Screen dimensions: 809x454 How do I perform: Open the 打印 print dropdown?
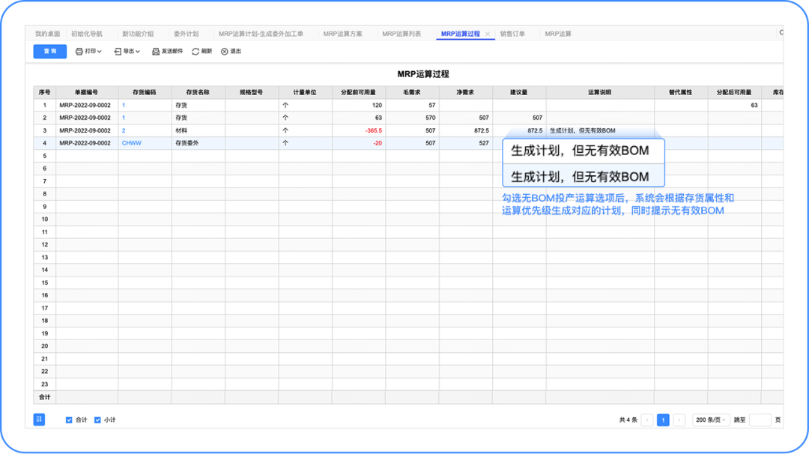point(88,52)
